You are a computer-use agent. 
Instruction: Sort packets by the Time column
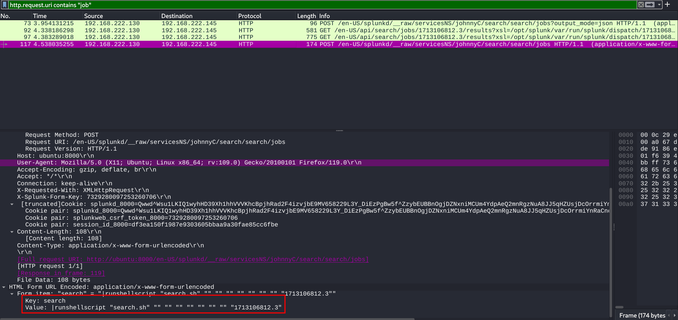coord(40,16)
